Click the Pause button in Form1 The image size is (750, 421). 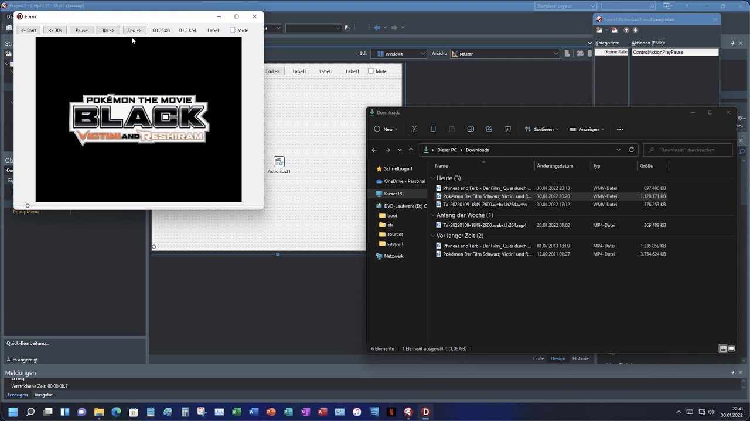(81, 30)
